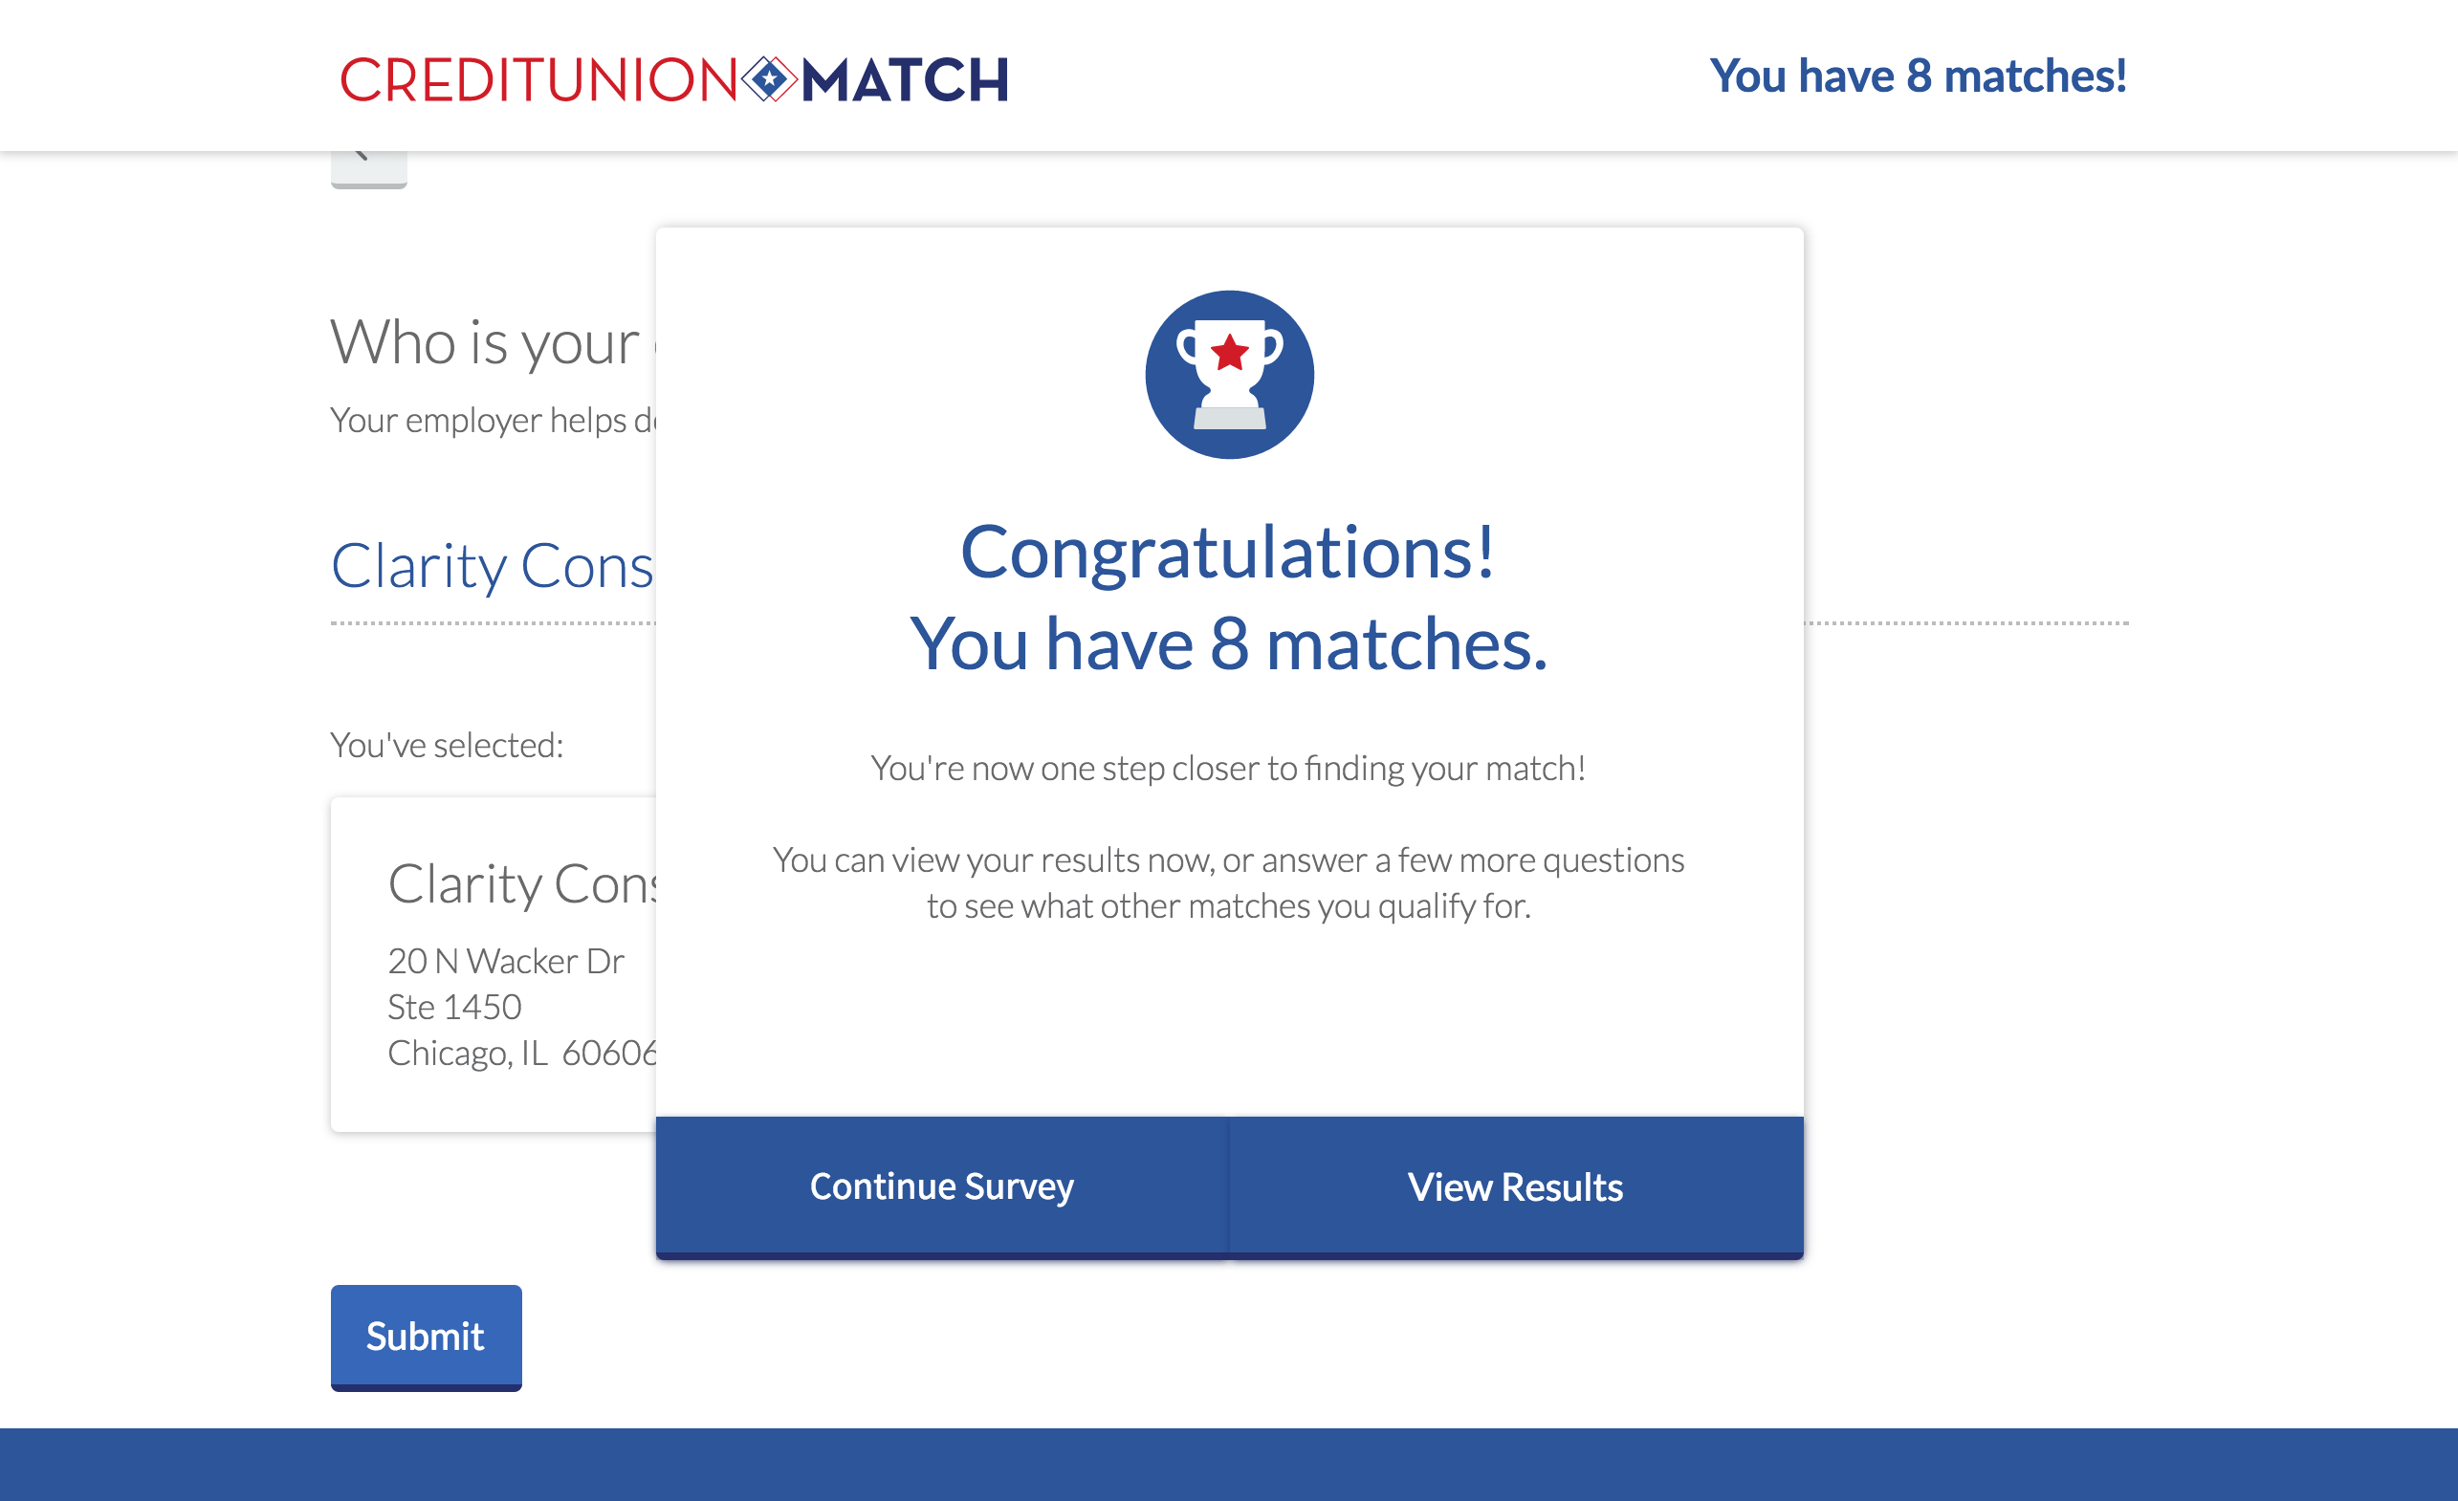Click the 'You have 8 matches.' dialog heading
Image resolution: width=2458 pixels, height=1501 pixels.
tap(1228, 643)
